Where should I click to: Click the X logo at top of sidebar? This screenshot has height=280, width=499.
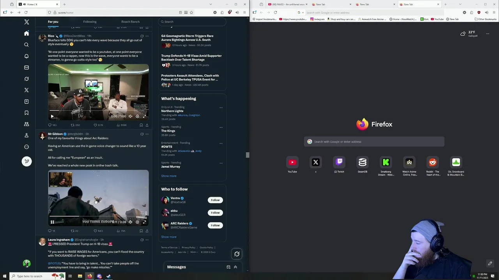27,22
